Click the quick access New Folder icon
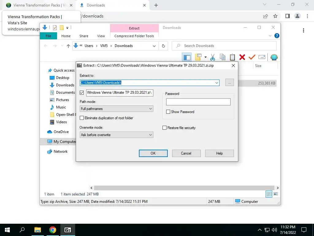 pos(62,28)
